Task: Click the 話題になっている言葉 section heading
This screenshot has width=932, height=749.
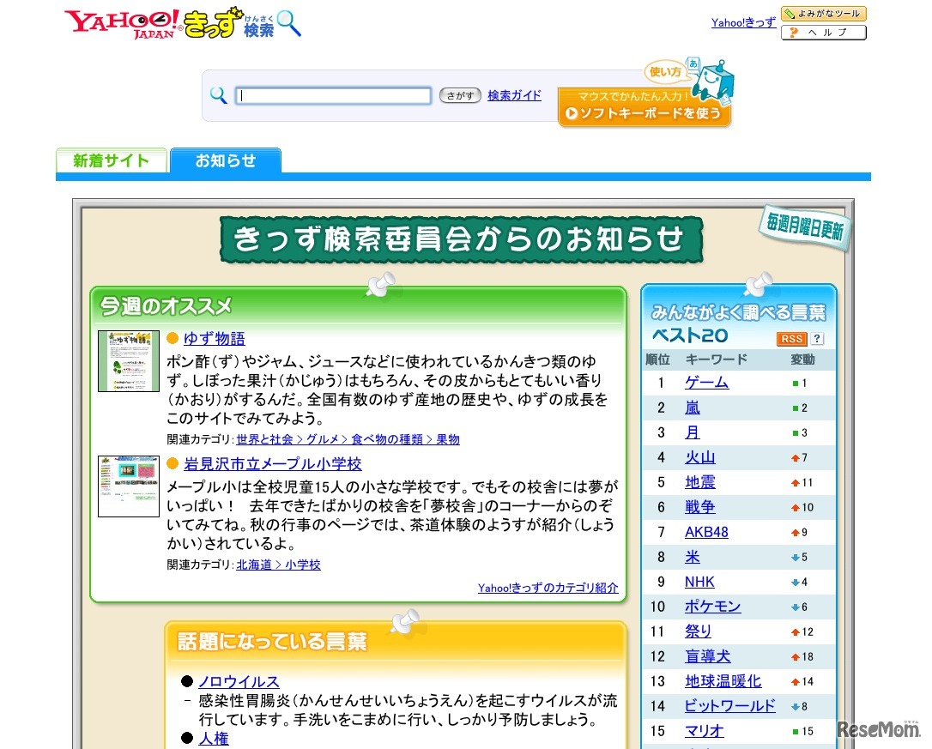Action: [x=272, y=642]
